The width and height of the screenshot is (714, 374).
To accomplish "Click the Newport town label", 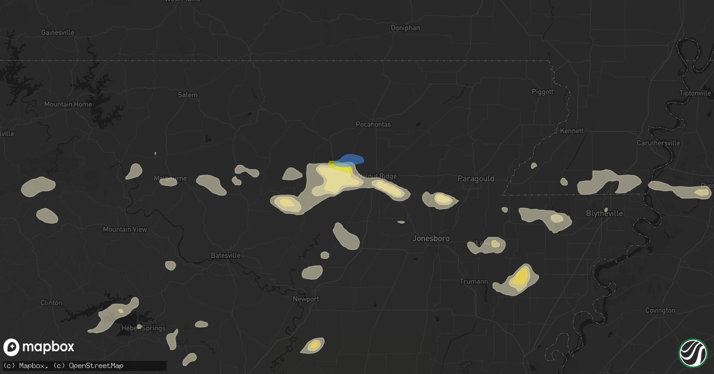I will (306, 299).
